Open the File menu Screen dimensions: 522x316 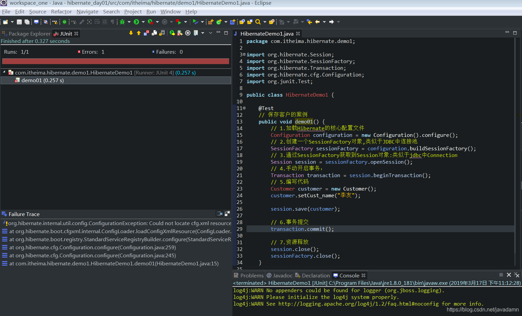(x=6, y=11)
